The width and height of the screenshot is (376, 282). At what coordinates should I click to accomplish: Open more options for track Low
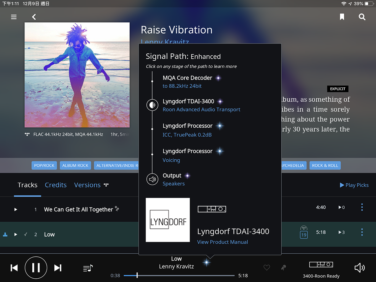point(362,232)
